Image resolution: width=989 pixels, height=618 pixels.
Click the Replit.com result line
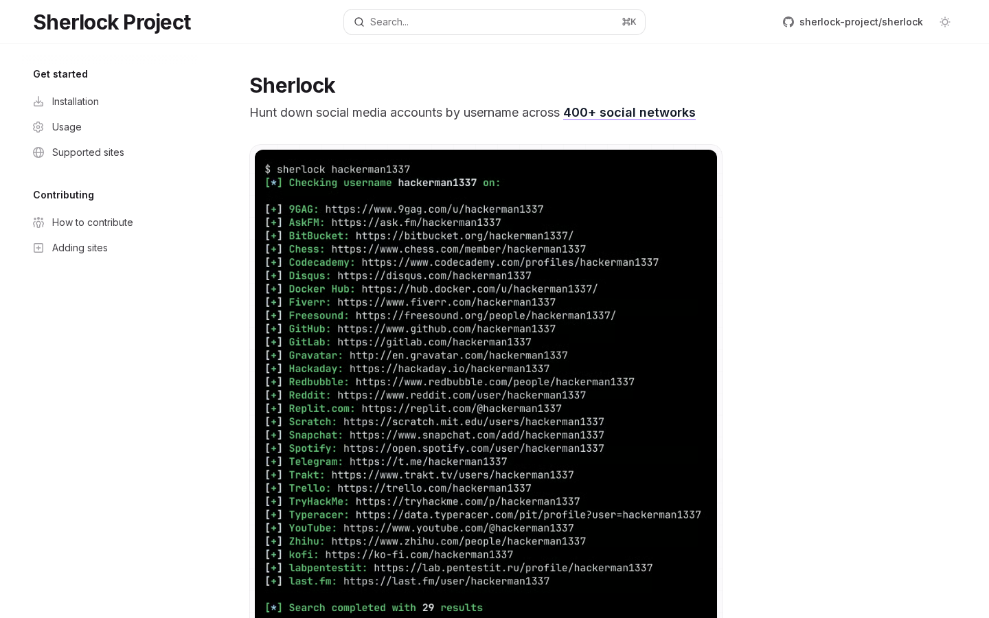pos(413,409)
